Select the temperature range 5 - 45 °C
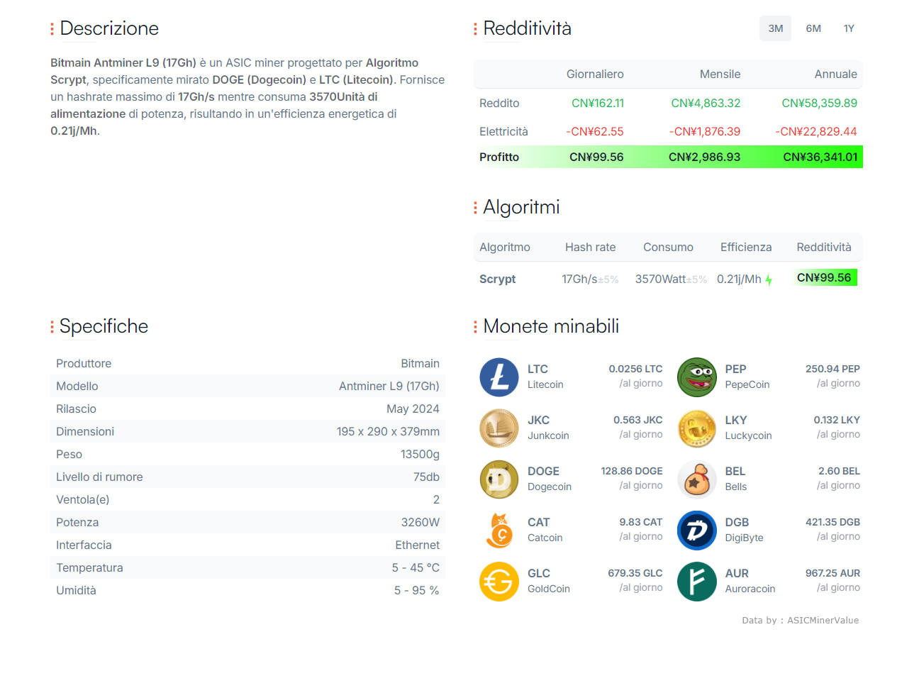 (x=416, y=568)
